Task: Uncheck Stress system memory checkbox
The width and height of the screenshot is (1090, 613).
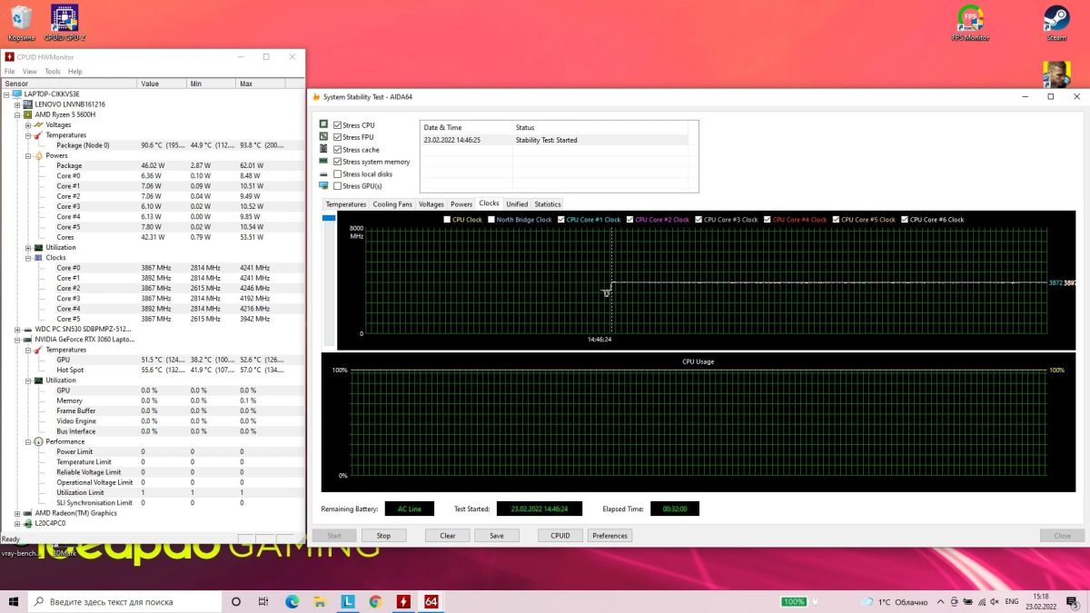Action: [338, 162]
